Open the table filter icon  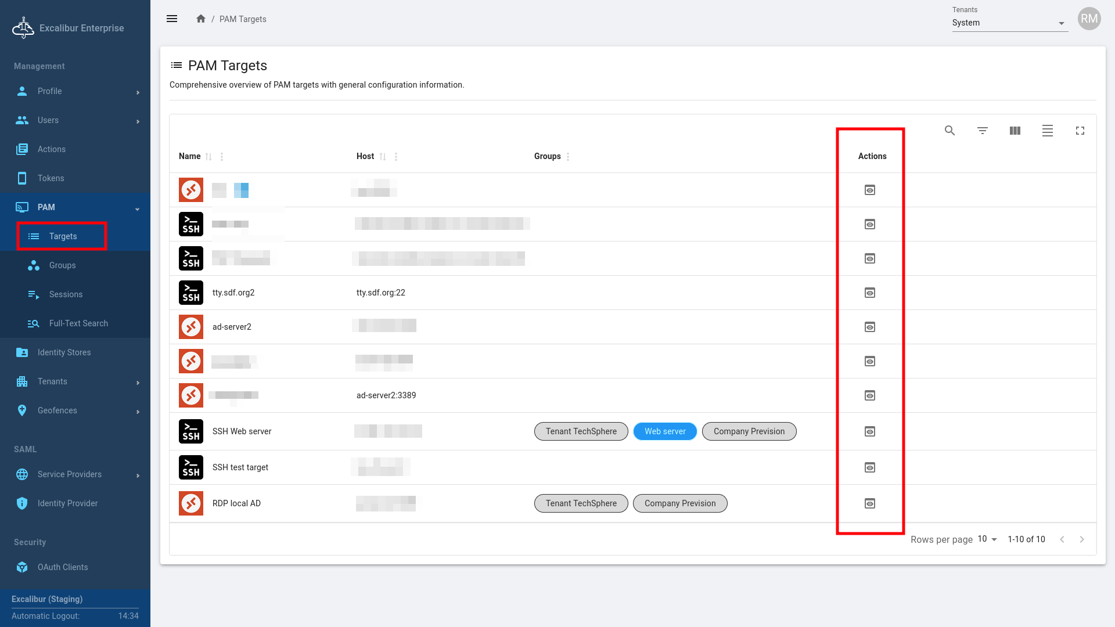coord(982,131)
